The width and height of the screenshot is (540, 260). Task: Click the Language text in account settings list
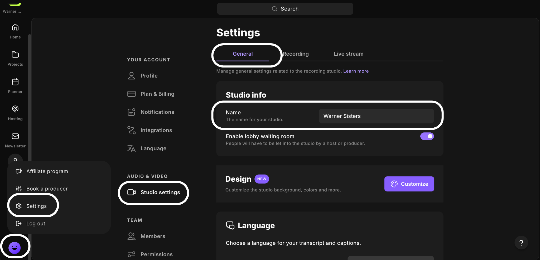coord(153,148)
